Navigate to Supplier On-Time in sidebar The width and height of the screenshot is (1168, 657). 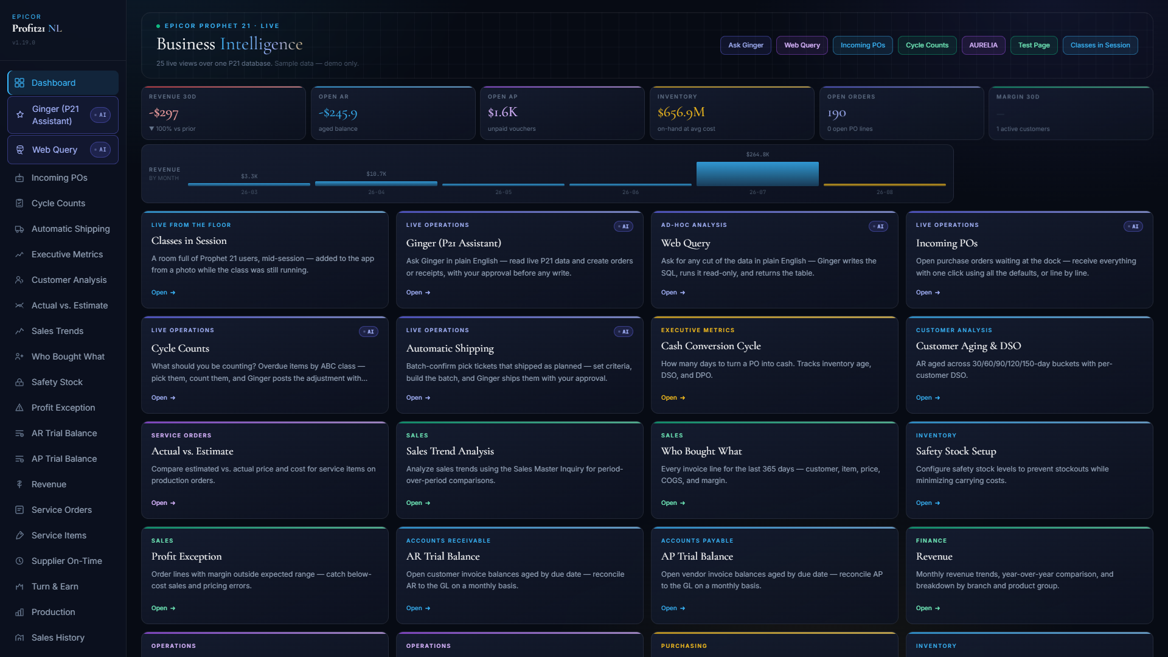tap(63, 561)
